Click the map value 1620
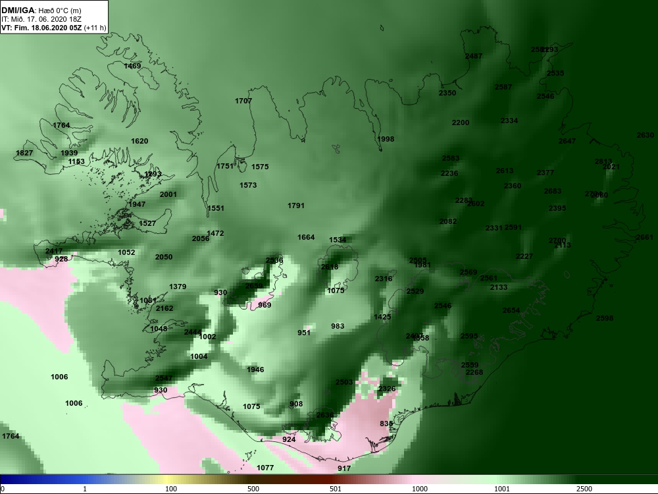Viewport: 658px width, 494px height. (x=139, y=141)
